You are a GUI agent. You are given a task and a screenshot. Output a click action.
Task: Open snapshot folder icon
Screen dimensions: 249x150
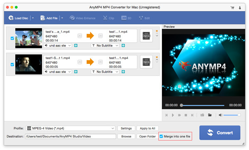[x=210, y=115]
